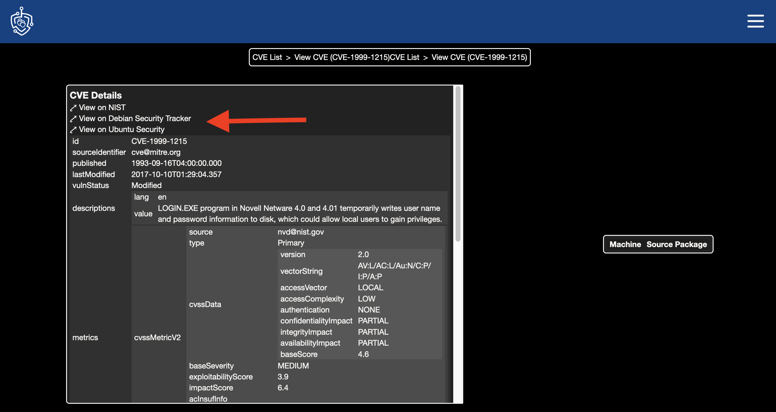Click source value nvd@nist.gov
The width and height of the screenshot is (776, 412).
click(301, 232)
